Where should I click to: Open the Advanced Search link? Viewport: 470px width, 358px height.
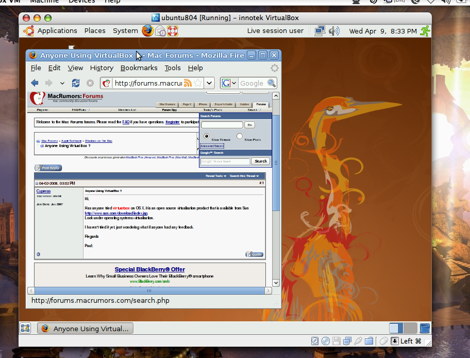coord(212,146)
